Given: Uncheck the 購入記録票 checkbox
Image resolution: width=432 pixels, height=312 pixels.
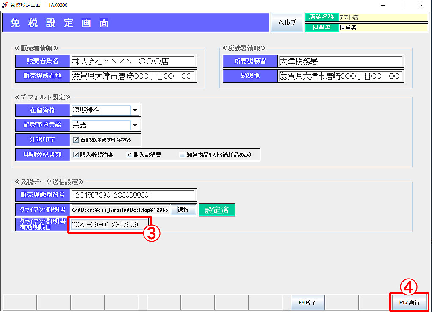Looking at the screenshot, I should (x=130, y=155).
